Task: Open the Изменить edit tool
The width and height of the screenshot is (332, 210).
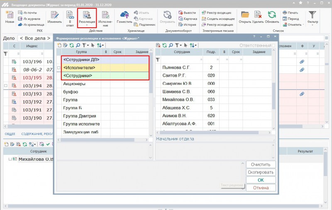Action: tap(54, 17)
